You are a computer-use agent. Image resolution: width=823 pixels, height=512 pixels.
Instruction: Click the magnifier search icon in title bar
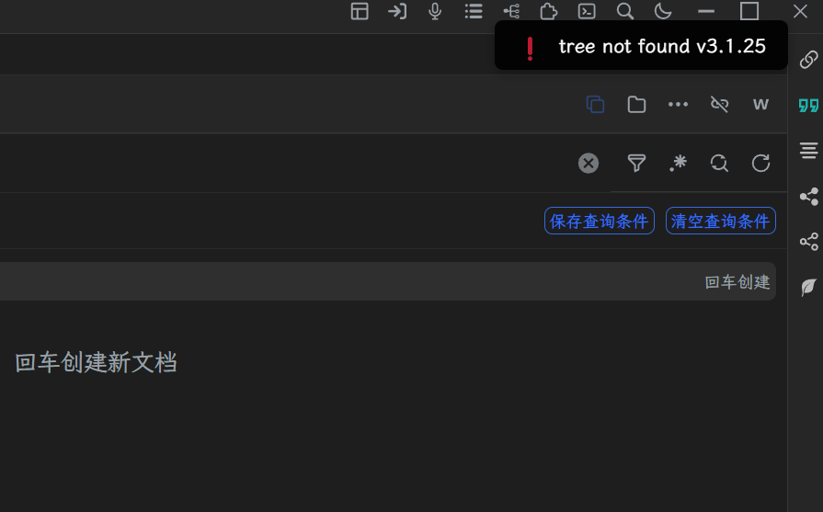click(625, 11)
